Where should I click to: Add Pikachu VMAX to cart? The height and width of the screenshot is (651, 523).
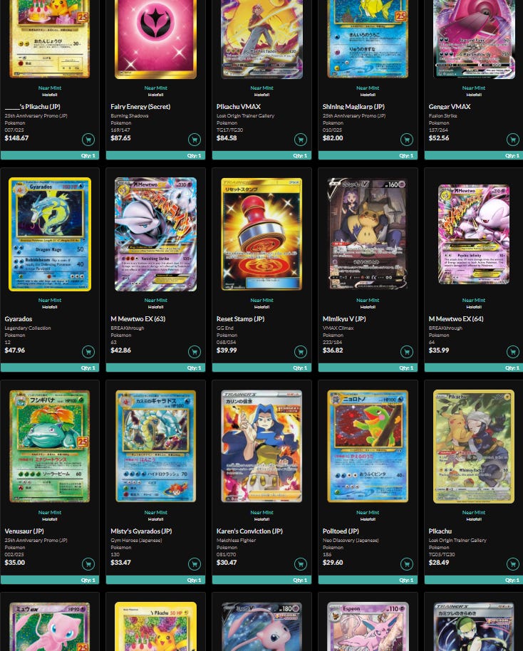[301, 140]
